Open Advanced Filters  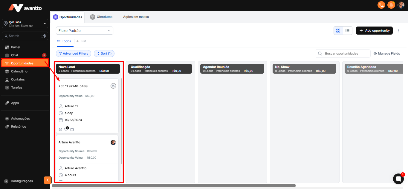pos(74,53)
